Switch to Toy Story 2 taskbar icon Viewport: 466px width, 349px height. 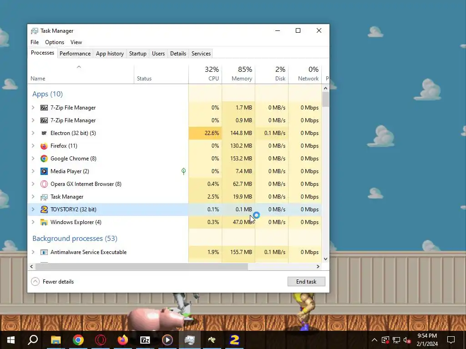pyautogui.click(x=234, y=340)
